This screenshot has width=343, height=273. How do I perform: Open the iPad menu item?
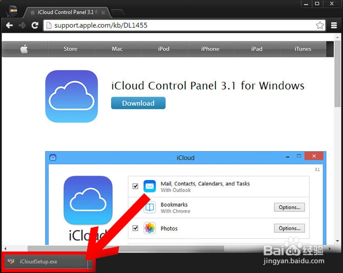tap(257, 49)
